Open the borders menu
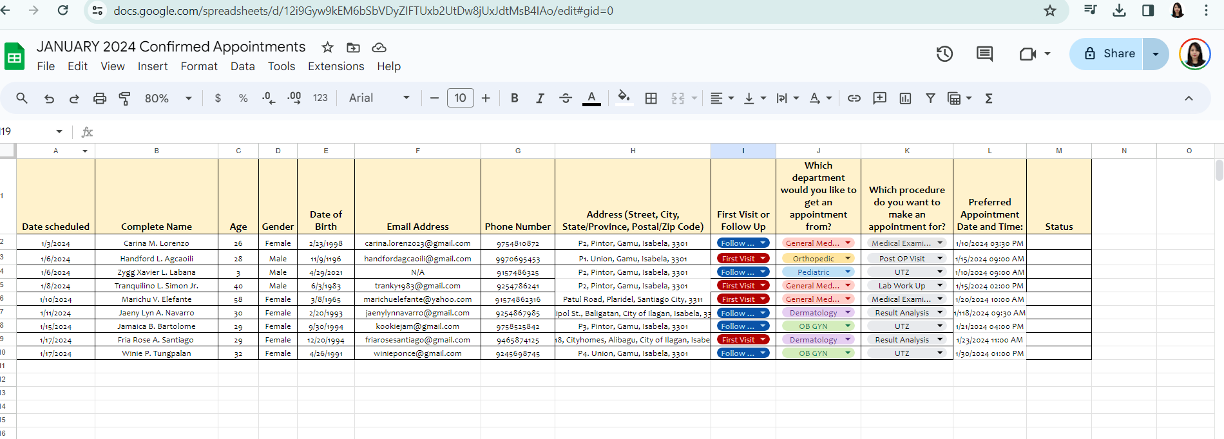 (x=651, y=98)
